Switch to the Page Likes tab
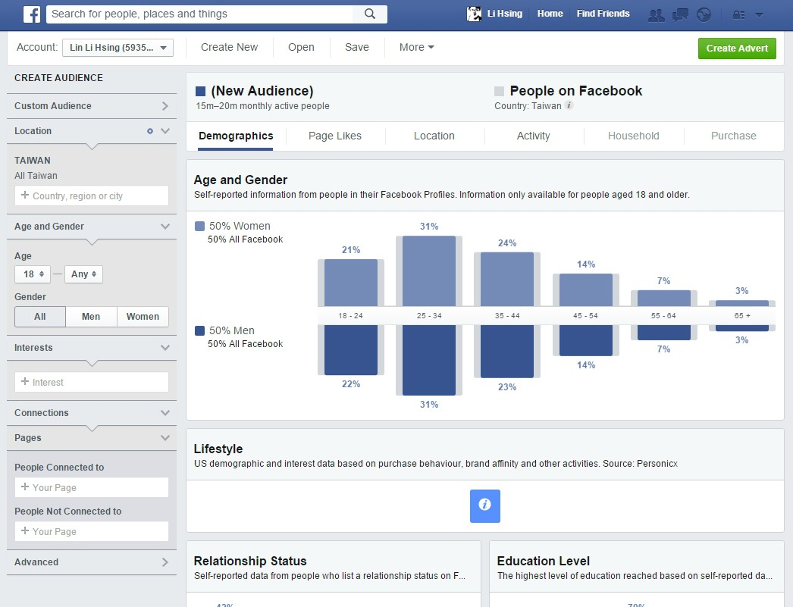 [x=335, y=136]
